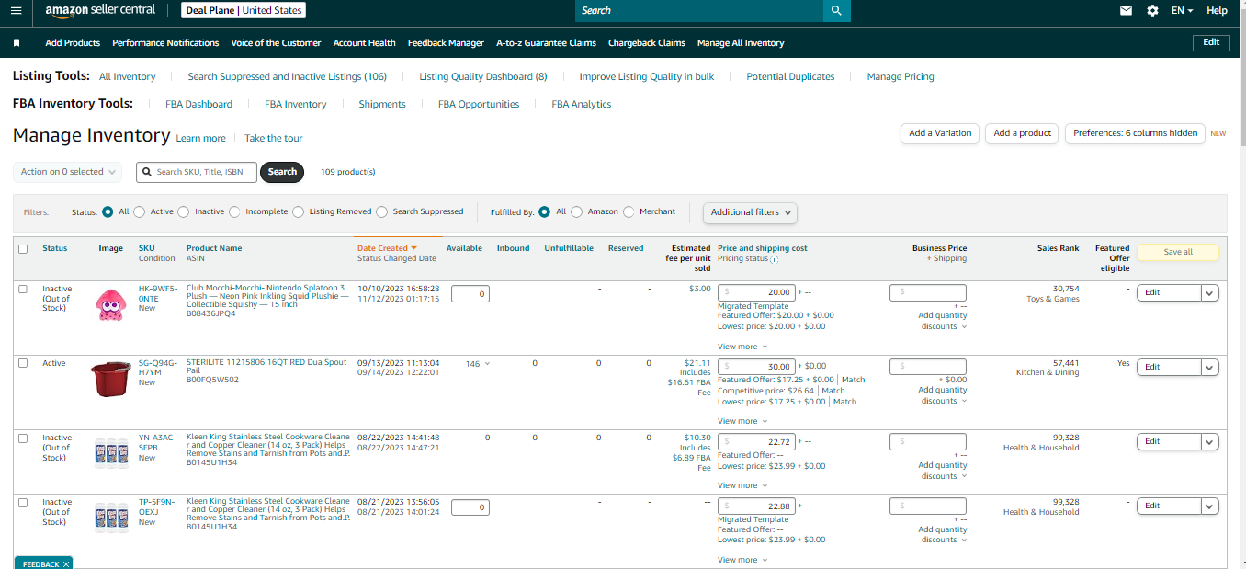Screen dimensions: 1246x569
Task: Open Voice of the Customer
Action: 276,43
